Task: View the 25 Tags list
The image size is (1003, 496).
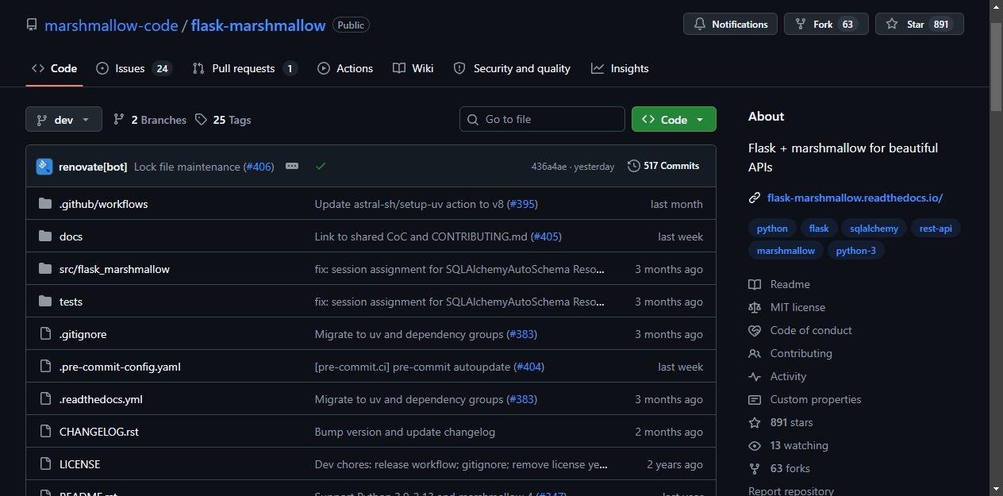Action: coord(223,120)
